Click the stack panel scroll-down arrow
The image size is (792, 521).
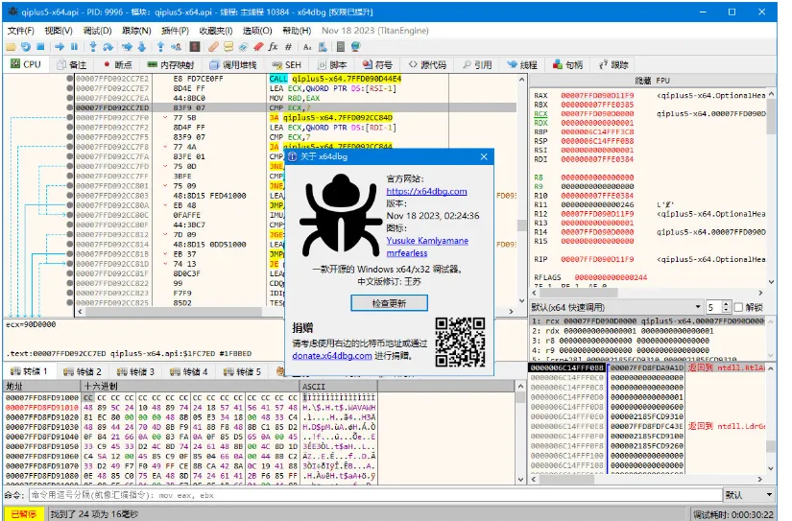point(771,469)
